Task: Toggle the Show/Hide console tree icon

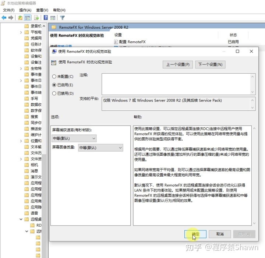Action: [27, 18]
